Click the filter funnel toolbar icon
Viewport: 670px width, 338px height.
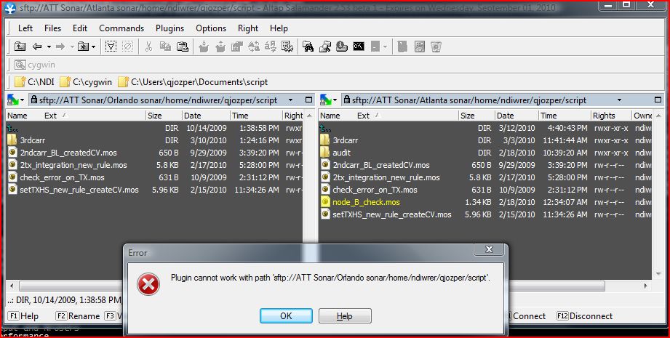111,47
